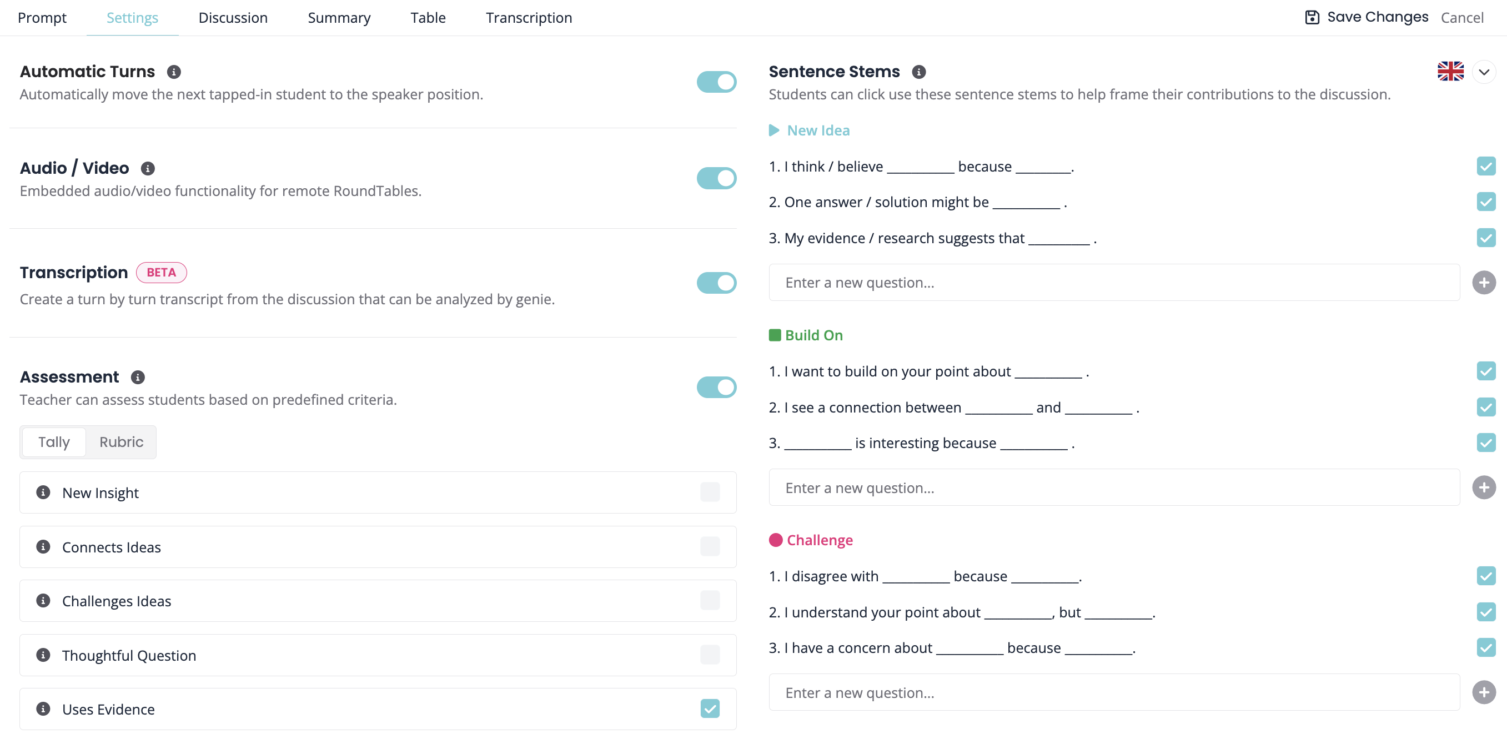Screen dimensions: 1507x734
Task: Click the Build On new question field
Action: [x=1113, y=488]
